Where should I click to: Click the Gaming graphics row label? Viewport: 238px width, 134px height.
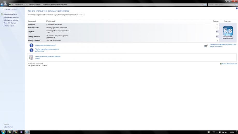tap(34, 37)
